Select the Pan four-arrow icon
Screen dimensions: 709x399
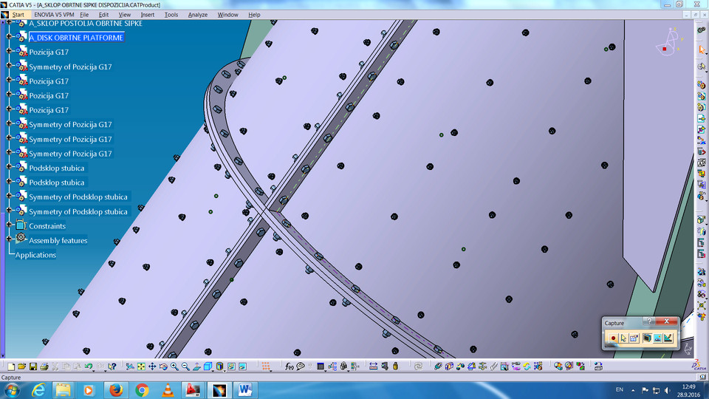pyautogui.click(x=152, y=366)
